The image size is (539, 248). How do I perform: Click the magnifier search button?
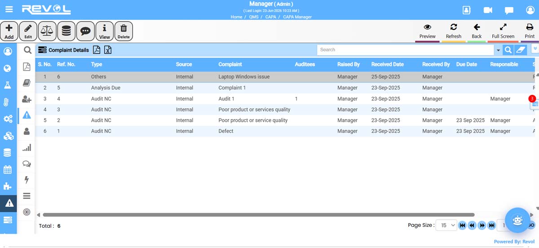[x=508, y=50]
